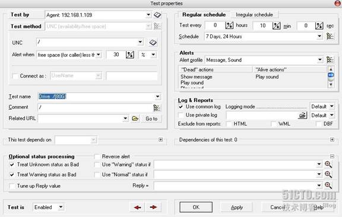Click the spinner icon beside the value 30
This screenshot has height=217, width=342.
click(x=130, y=55)
